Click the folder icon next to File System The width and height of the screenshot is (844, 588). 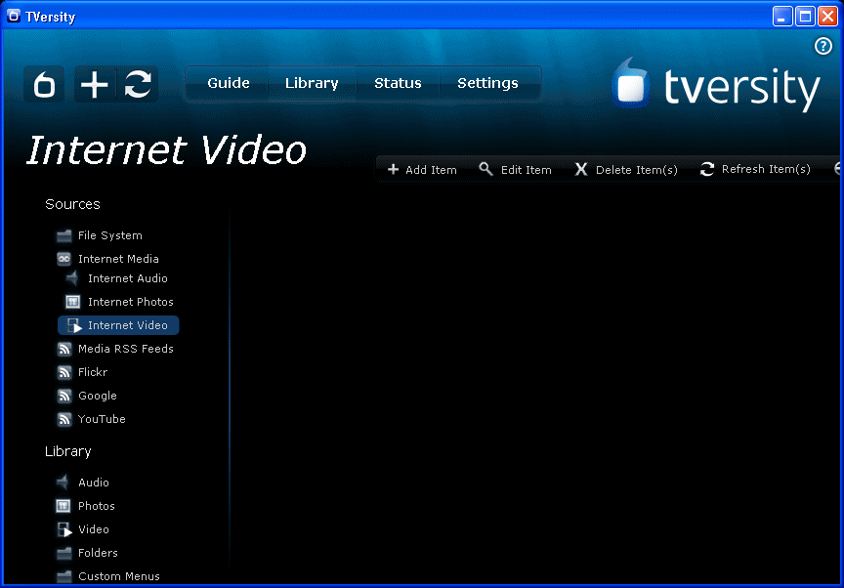click(x=64, y=235)
